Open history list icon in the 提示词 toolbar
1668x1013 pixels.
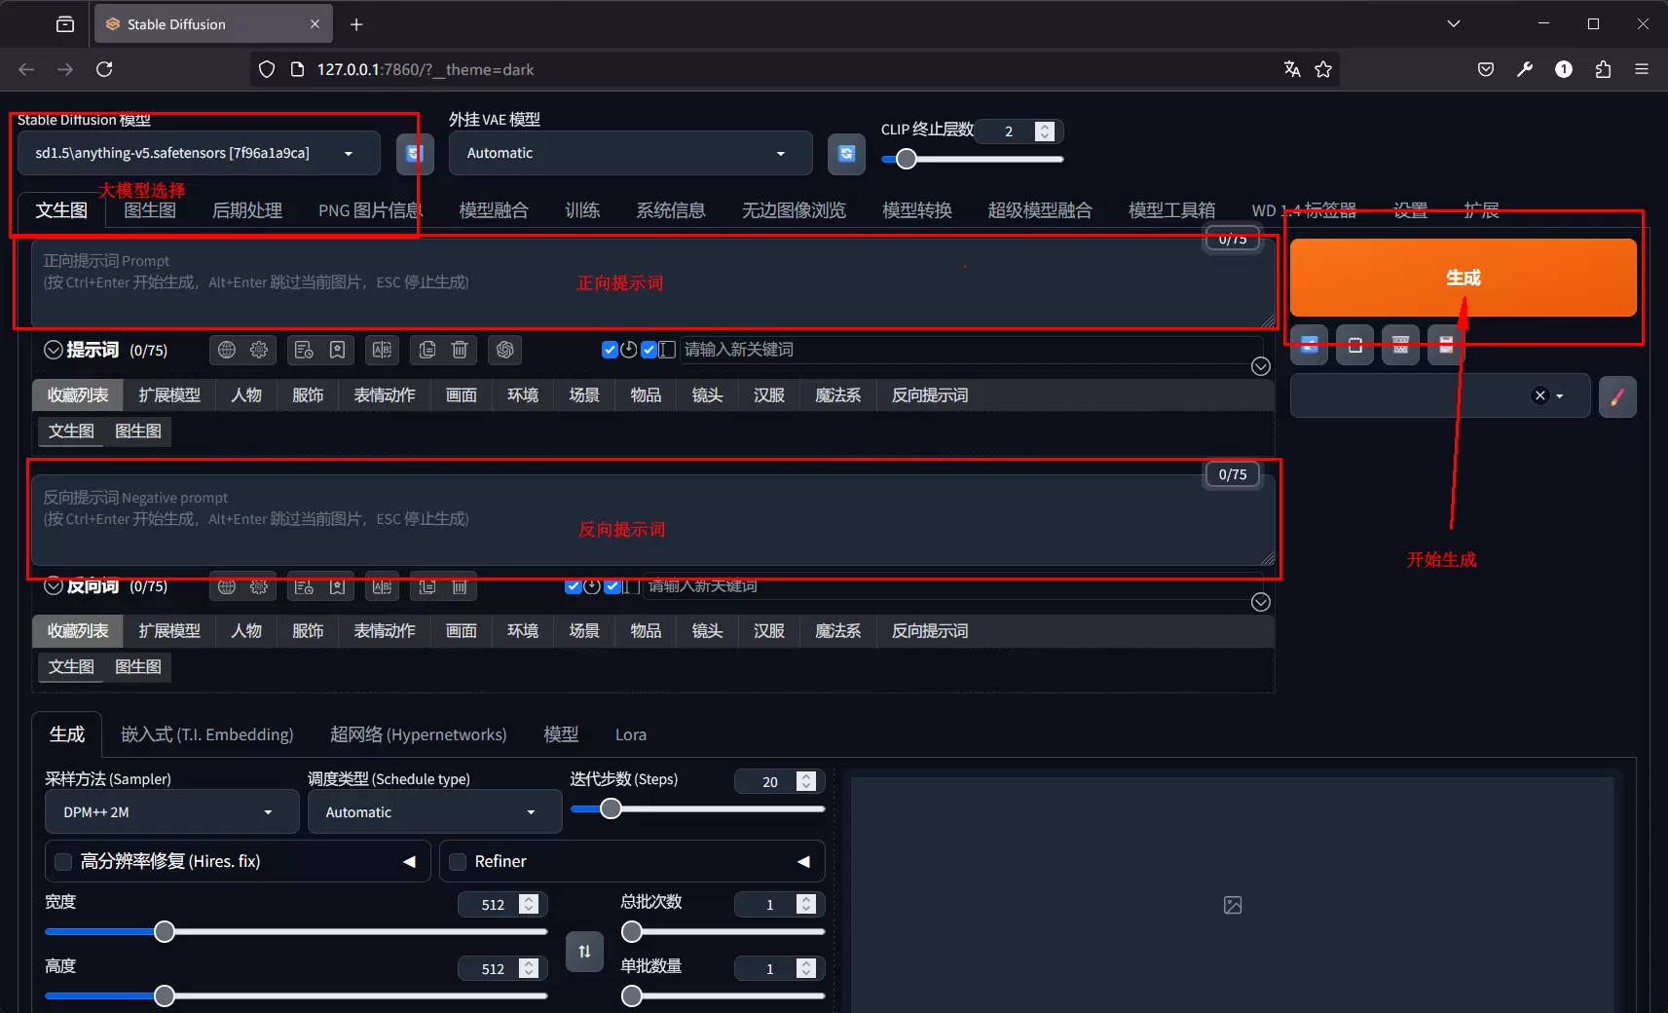pos(304,350)
